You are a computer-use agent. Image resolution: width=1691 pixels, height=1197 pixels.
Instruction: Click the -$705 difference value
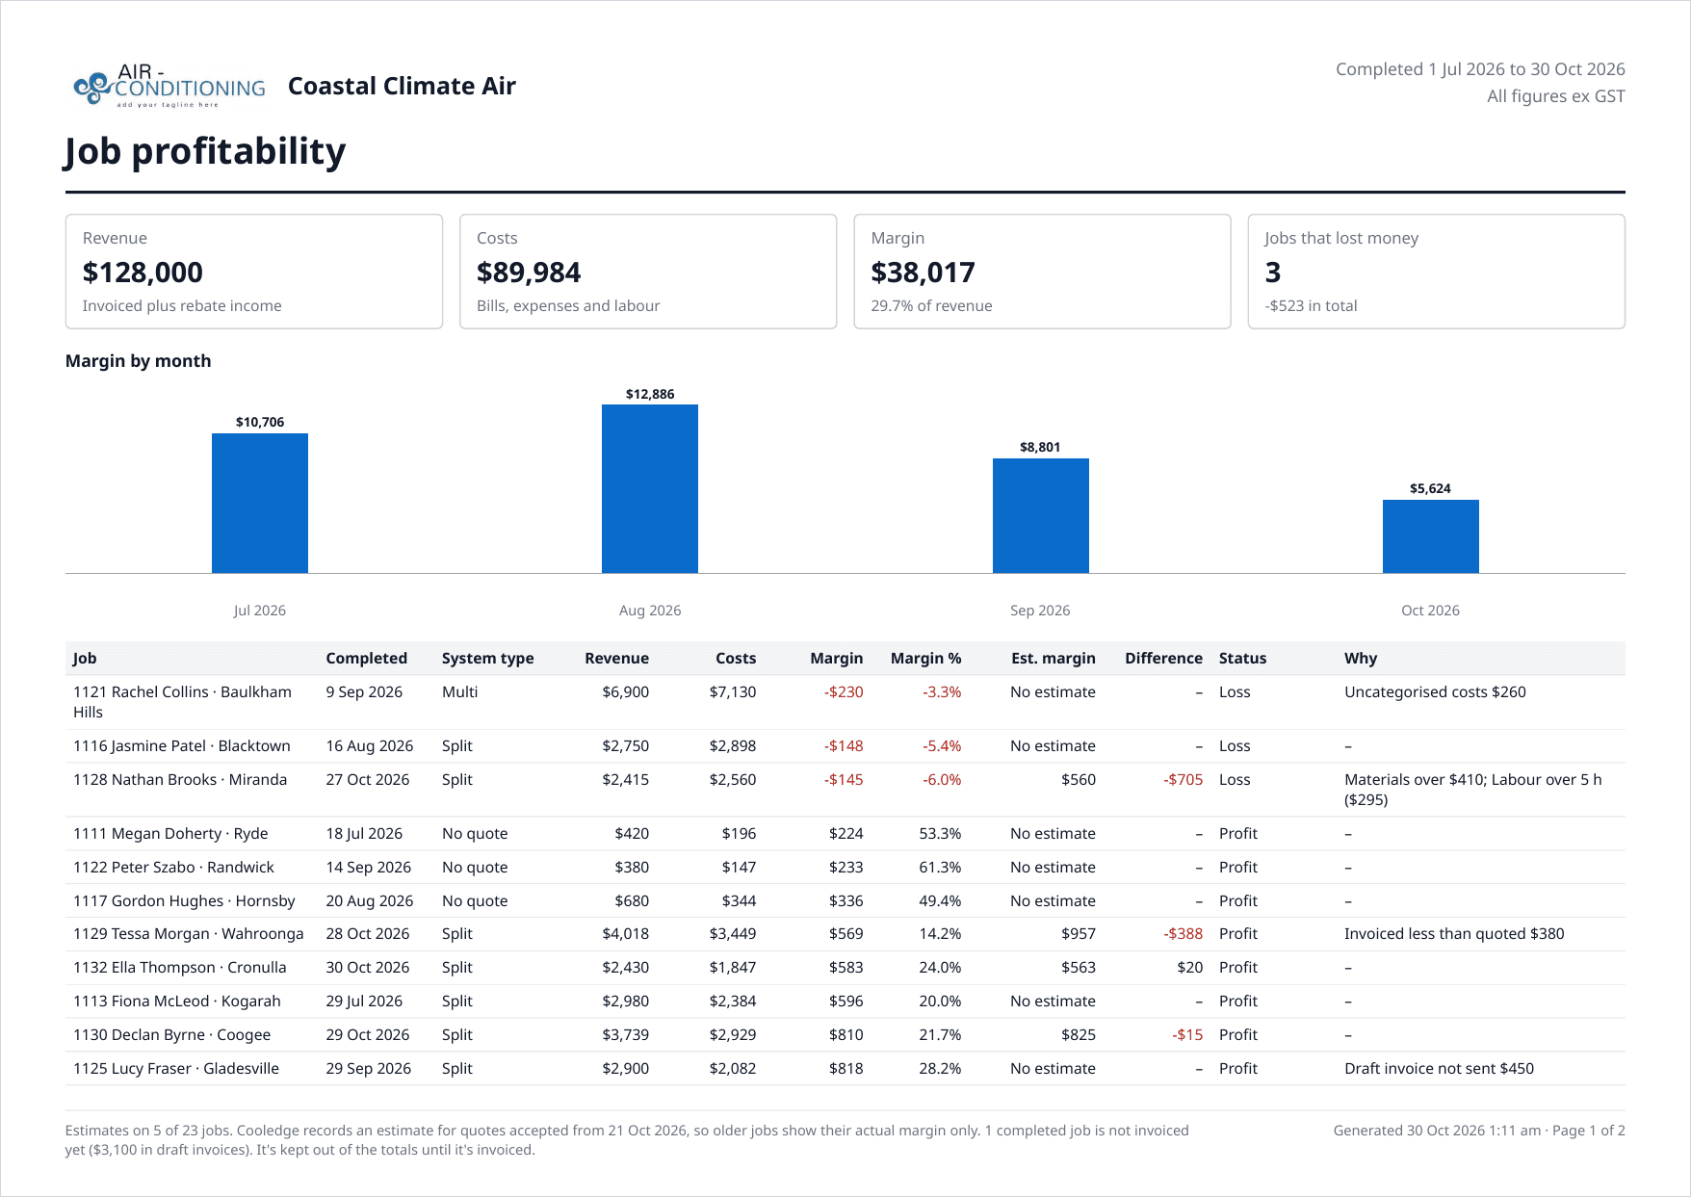tap(1183, 780)
